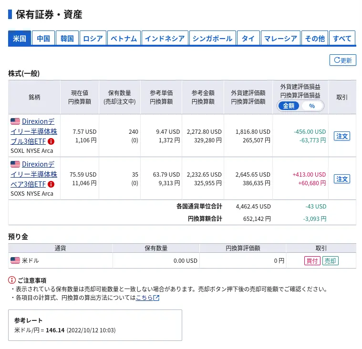Open the インドネシア tab
The image size is (362, 349).
click(165, 38)
